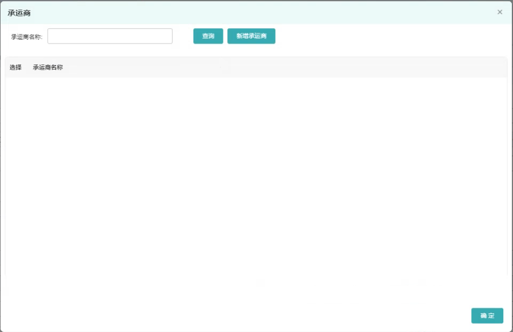
Task: Add a new carrier using 新增承运商
Action: pyautogui.click(x=251, y=36)
